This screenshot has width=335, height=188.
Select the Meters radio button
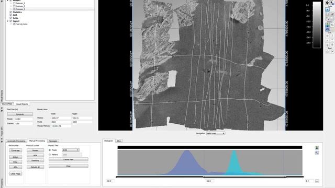(x=50, y=155)
